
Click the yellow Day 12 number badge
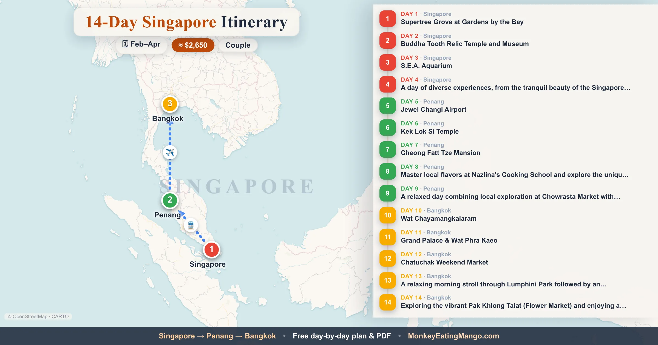[387, 258]
